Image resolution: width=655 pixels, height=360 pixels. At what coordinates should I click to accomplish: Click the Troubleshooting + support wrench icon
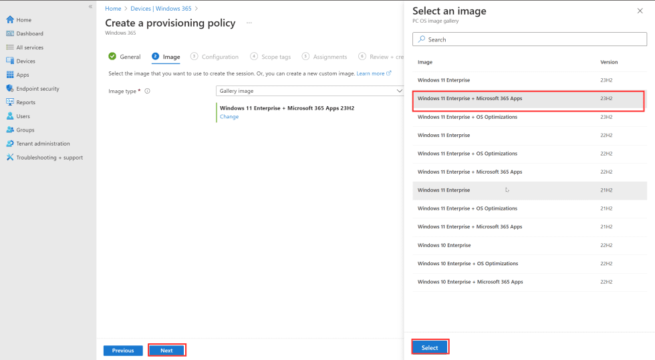(x=10, y=158)
